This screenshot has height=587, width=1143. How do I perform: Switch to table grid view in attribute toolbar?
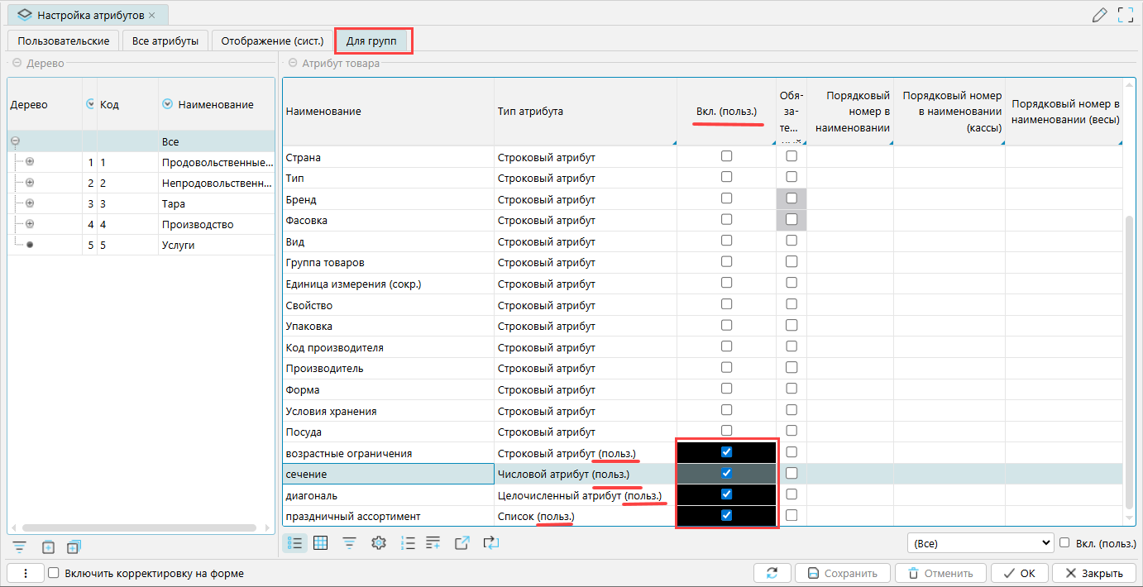(321, 543)
